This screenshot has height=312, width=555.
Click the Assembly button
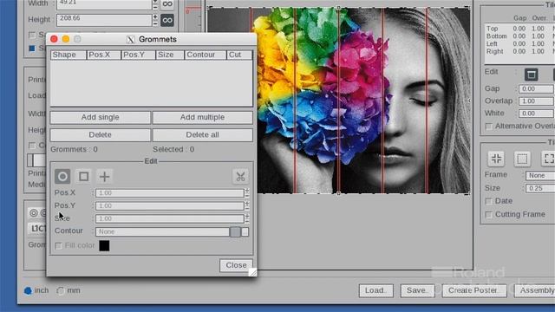pyautogui.click(x=535, y=290)
